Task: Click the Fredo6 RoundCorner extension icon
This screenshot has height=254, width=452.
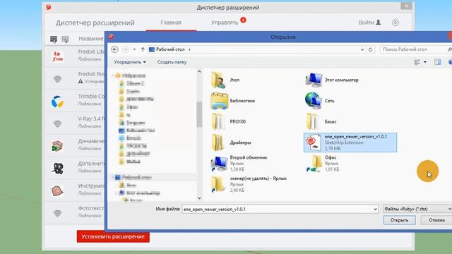Action: [58, 79]
